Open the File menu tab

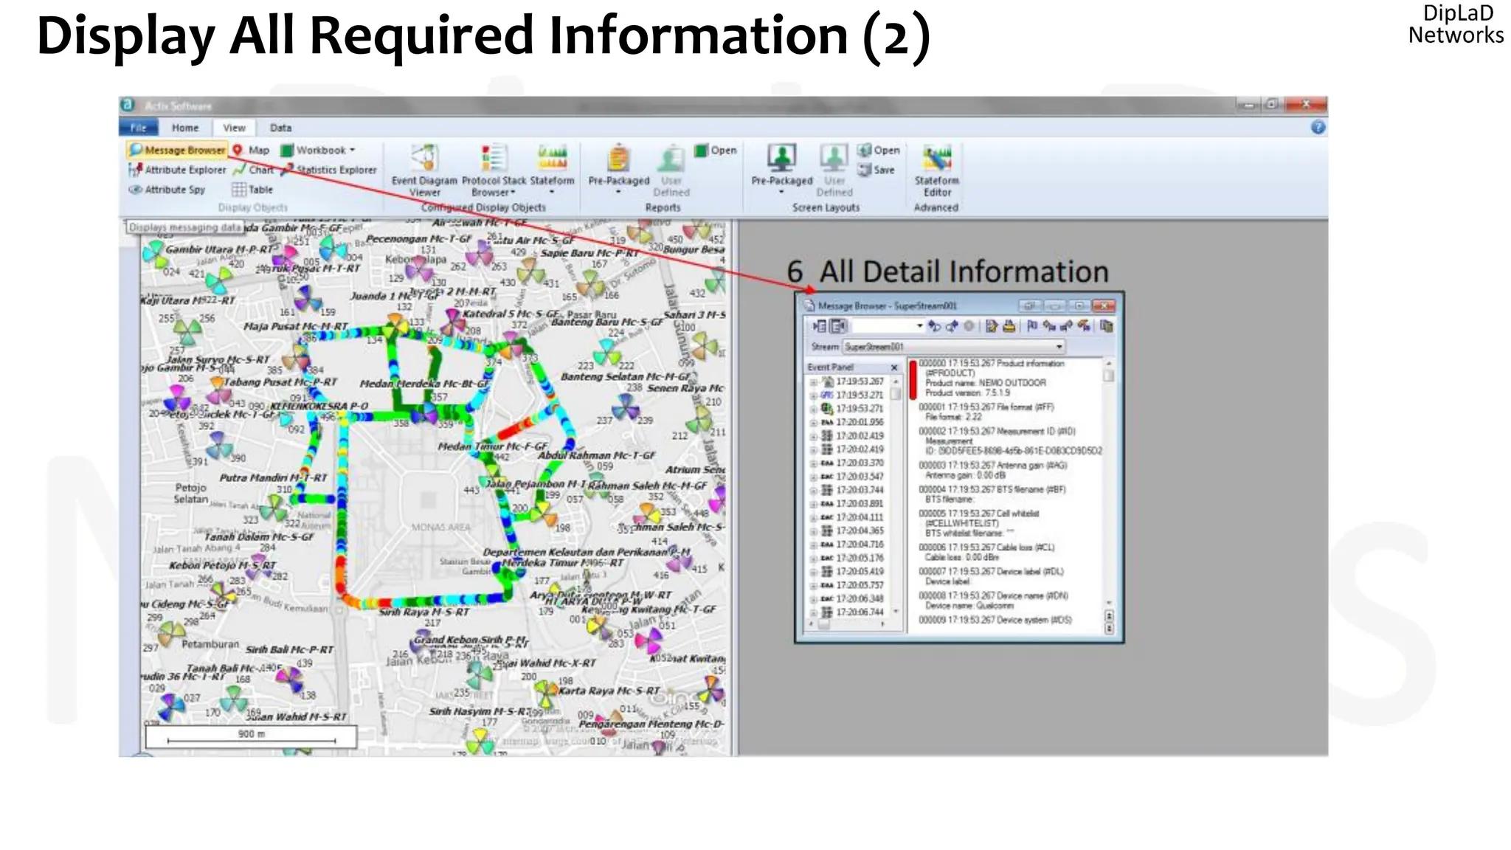(x=138, y=128)
